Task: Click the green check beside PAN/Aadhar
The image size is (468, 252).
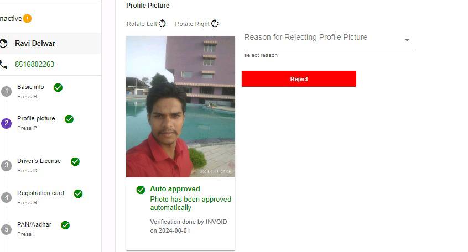Action: [65, 225]
